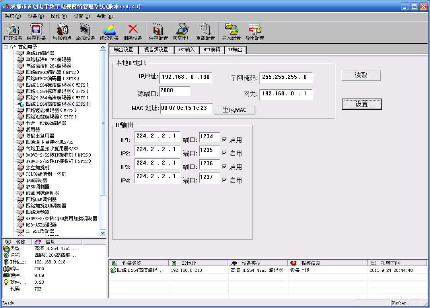Viewport: 430px width, 308px height.
Task: Click device icon beside QAM调制器
Action: 21,180
